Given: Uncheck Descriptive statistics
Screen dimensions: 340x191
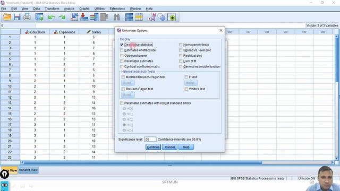Looking at the screenshot, I should [x=122, y=45].
